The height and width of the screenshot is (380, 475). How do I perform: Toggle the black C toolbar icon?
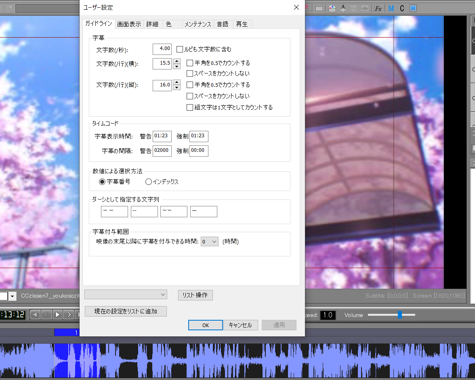point(402,8)
